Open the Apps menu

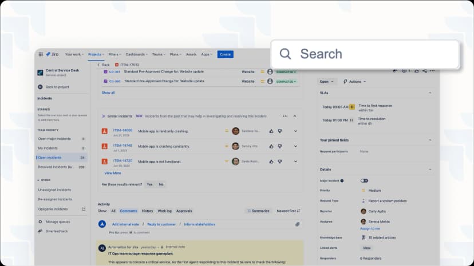coord(207,54)
